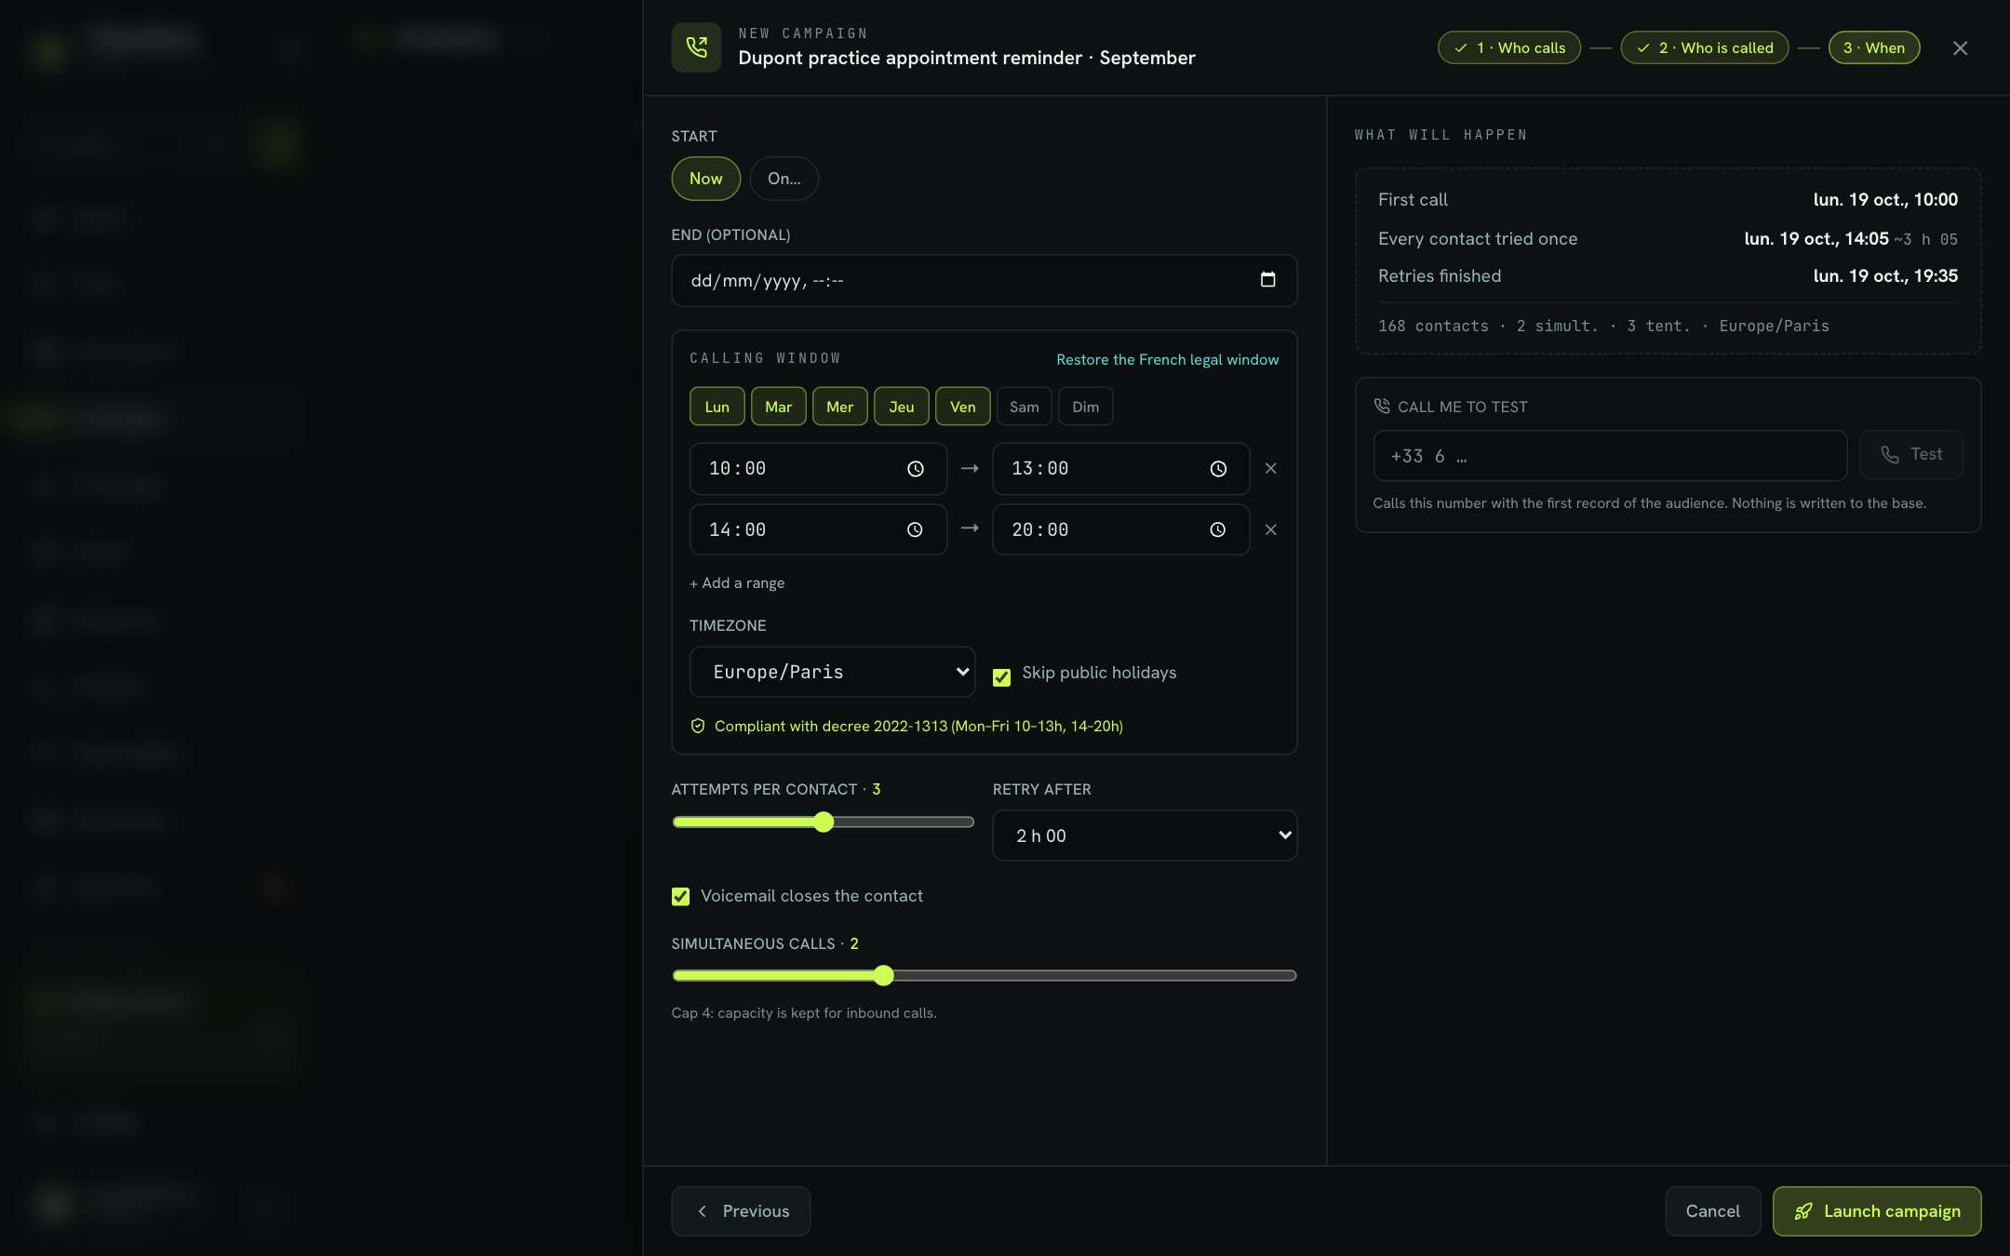Open the calendar picker in End field

[1267, 280]
